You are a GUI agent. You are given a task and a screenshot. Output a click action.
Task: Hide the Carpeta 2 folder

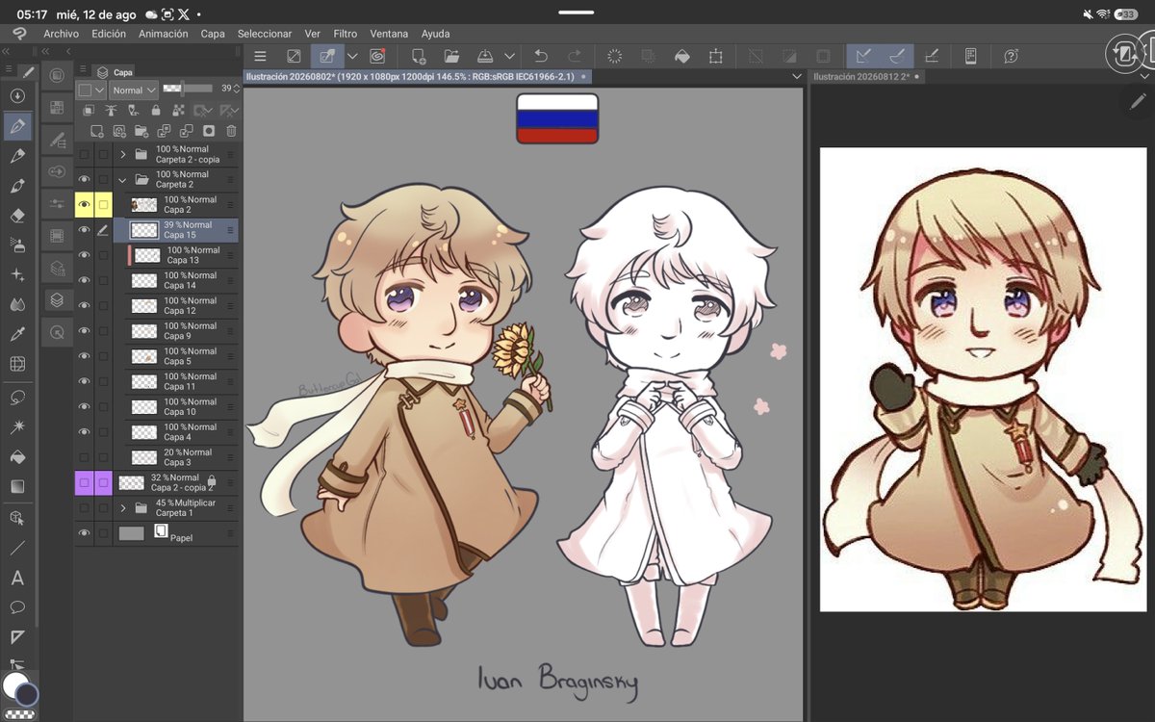[84, 179]
